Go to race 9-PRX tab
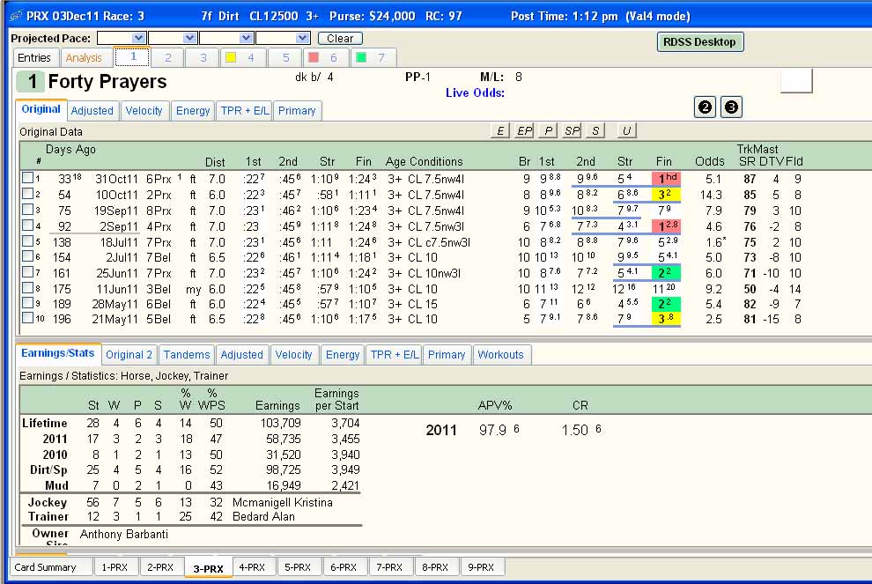872x584 pixels. [481, 567]
